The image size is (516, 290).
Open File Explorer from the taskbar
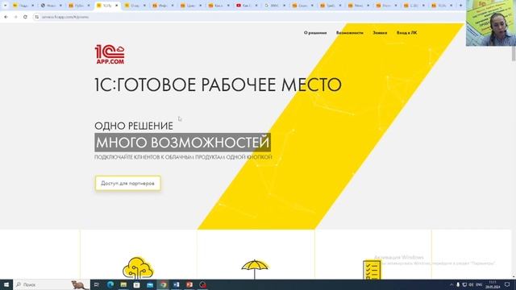123,284
